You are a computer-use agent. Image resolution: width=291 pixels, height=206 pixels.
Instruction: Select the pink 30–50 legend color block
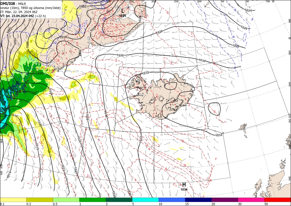coord(251,200)
